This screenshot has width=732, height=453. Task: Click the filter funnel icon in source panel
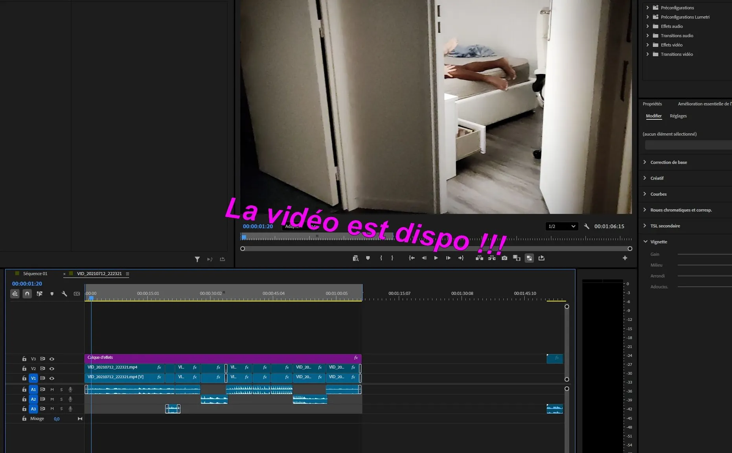197,259
